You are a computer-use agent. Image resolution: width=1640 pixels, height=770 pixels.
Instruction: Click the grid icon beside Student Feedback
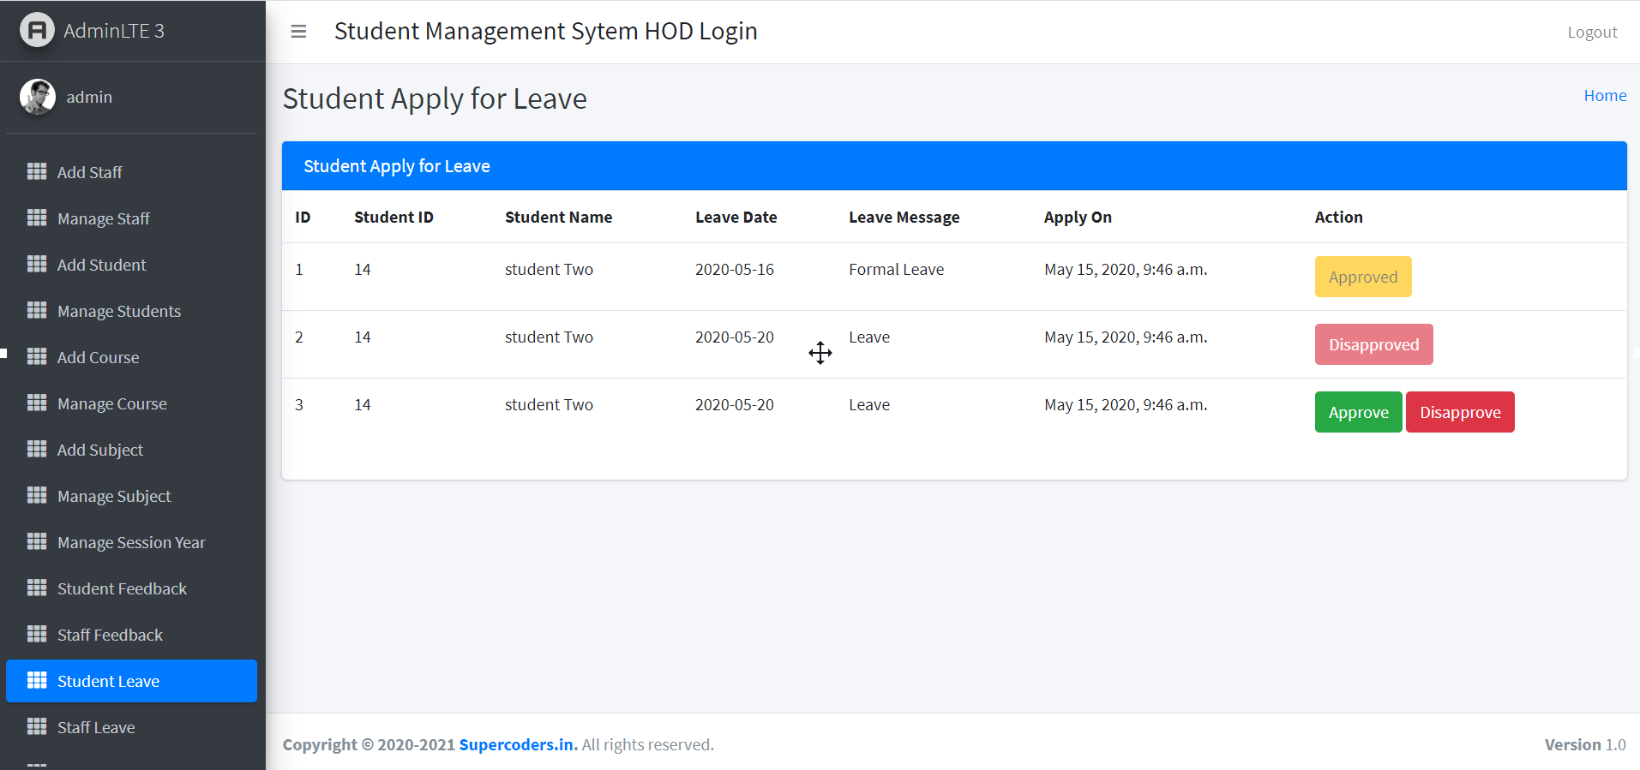tap(37, 588)
